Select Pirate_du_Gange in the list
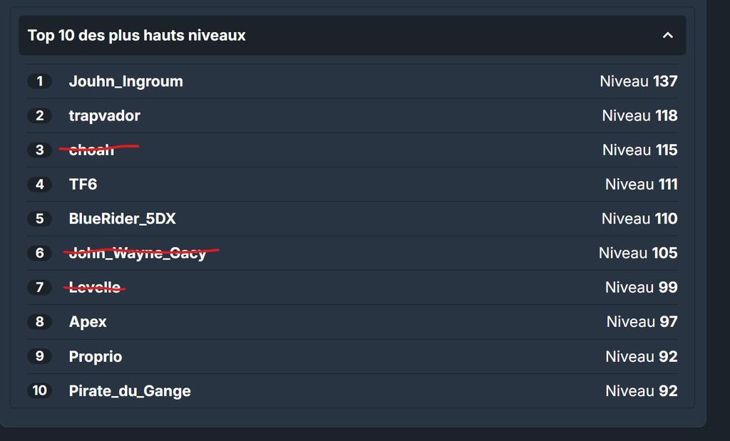Screen dimensions: 730x441 point(130,391)
